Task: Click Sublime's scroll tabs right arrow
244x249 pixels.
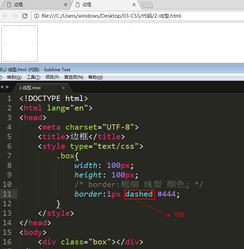Action: tap(7, 87)
